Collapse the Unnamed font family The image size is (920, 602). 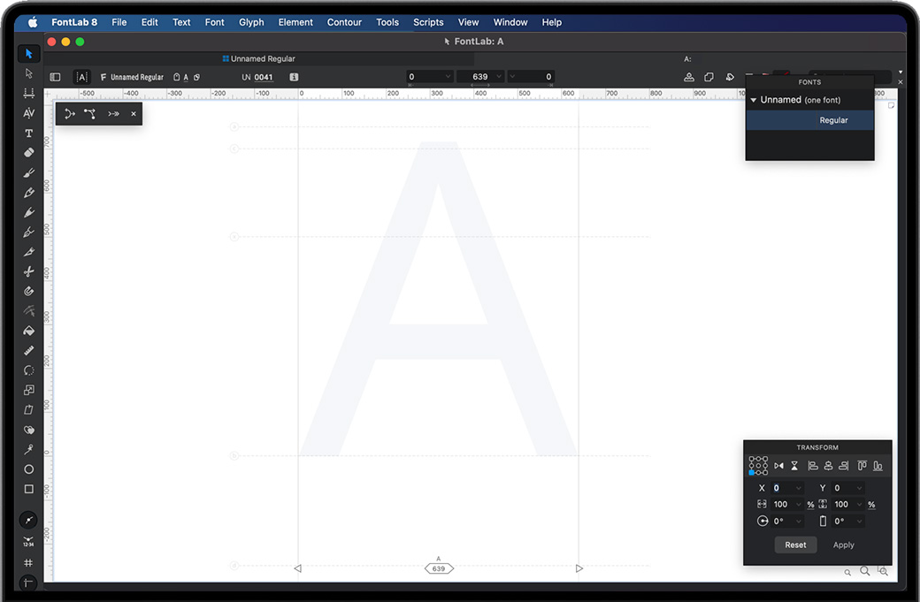[754, 100]
